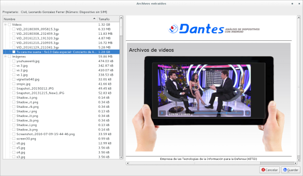Select Screenshot_2016-07-09-15-44-46.png row
The width and height of the screenshot is (303, 176).
tap(61, 134)
